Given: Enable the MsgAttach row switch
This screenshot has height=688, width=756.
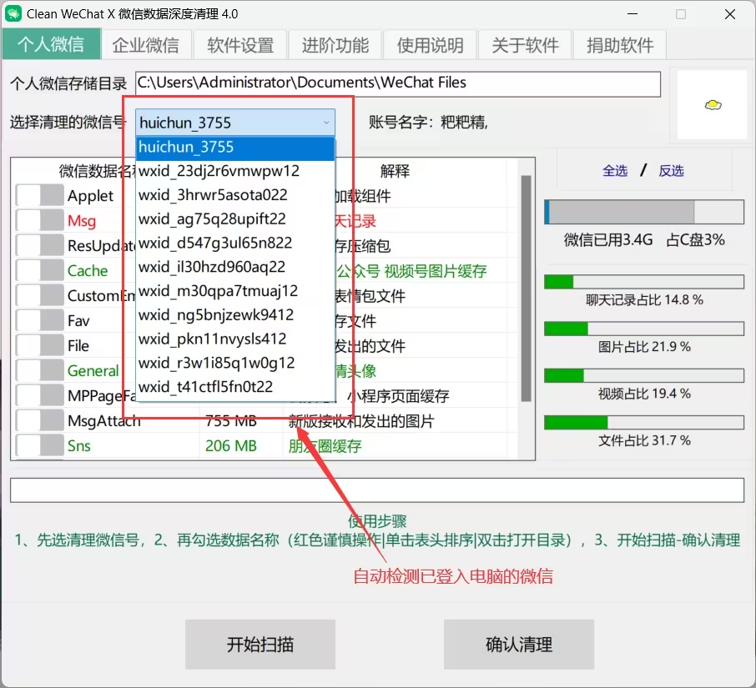Looking at the screenshot, I should pos(39,421).
